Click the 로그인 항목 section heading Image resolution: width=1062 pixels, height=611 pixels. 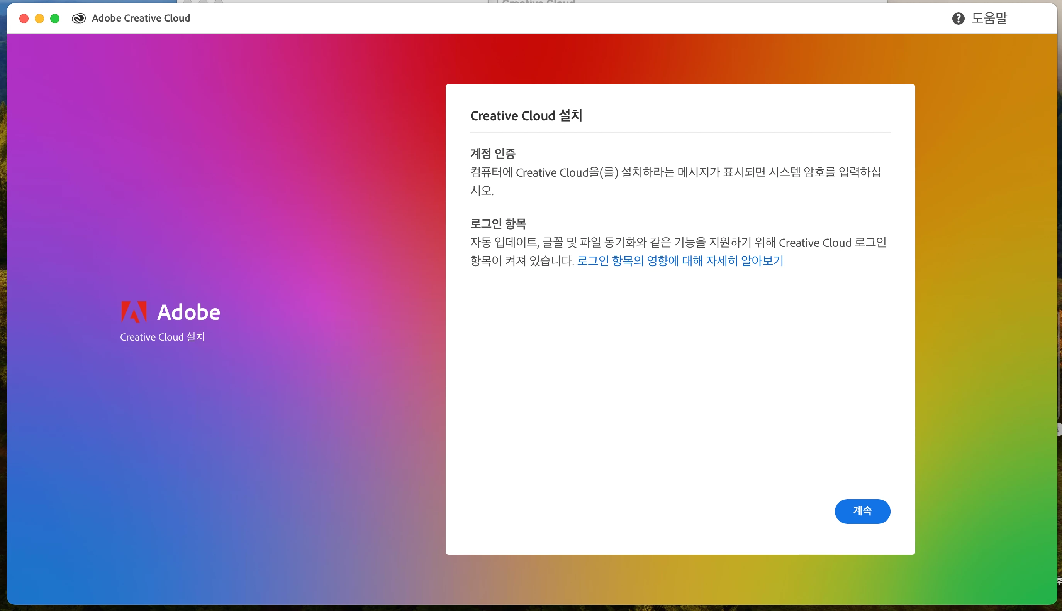(x=498, y=224)
